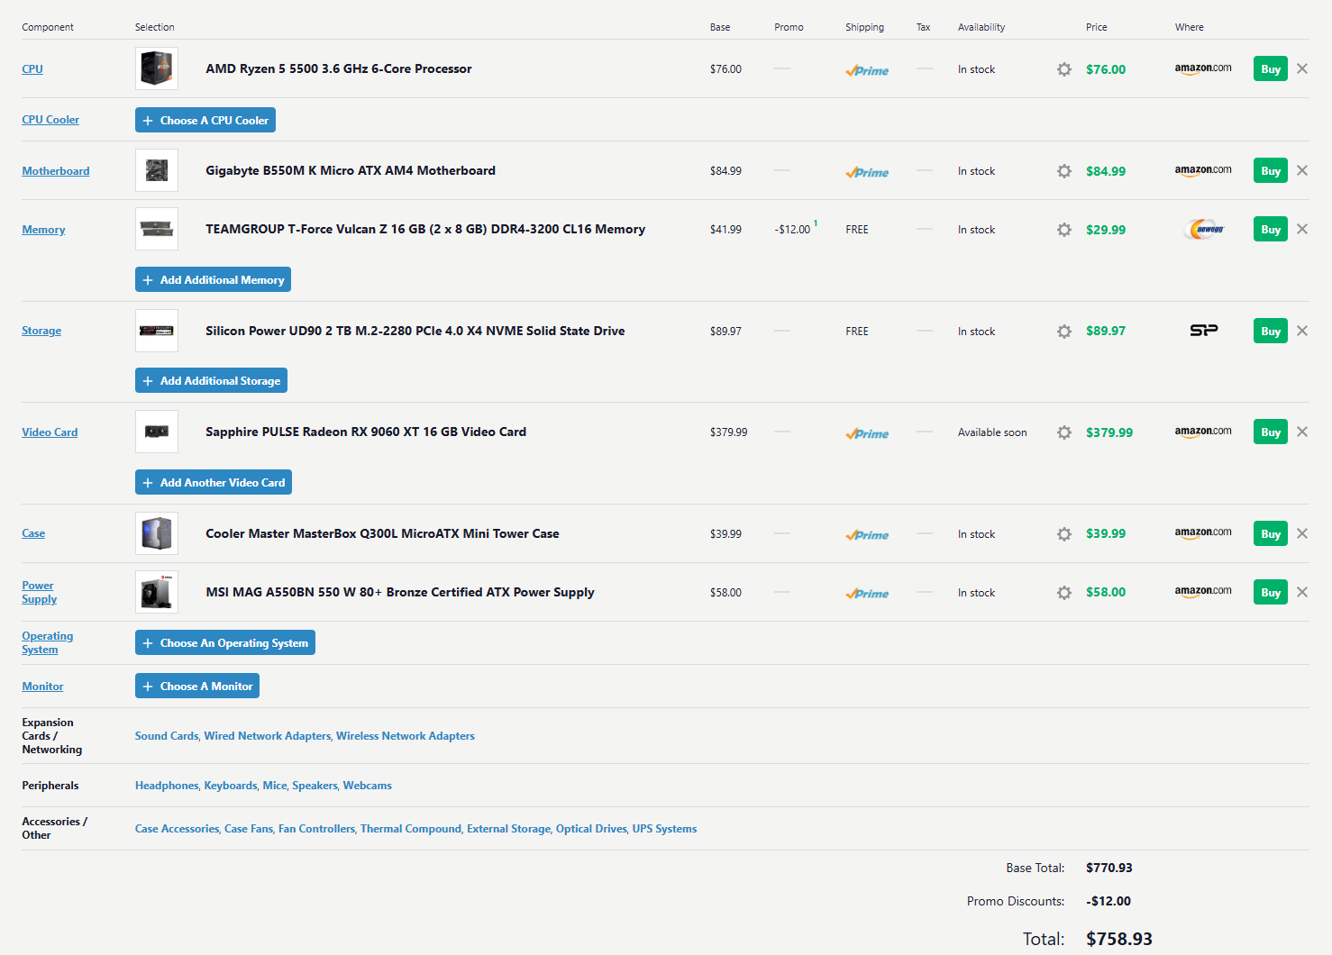1332x955 pixels.
Task: Click the Amazon logo in the Case row
Action: 1203,533
